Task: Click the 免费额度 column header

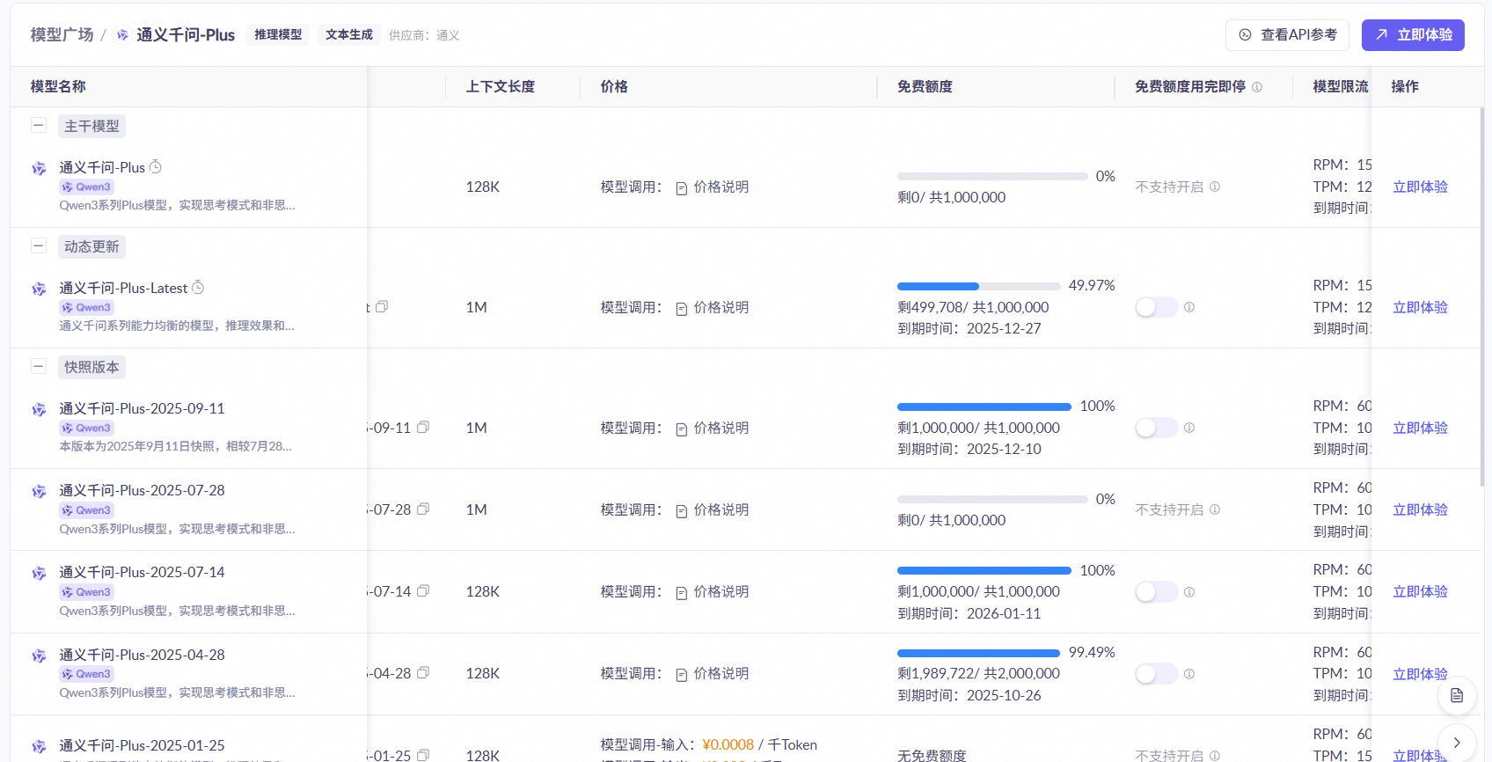Action: 925,86
